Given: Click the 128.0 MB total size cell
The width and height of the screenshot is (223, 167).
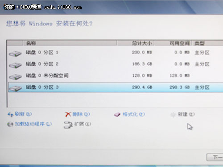Looking at the screenshot, I should tap(142, 76).
